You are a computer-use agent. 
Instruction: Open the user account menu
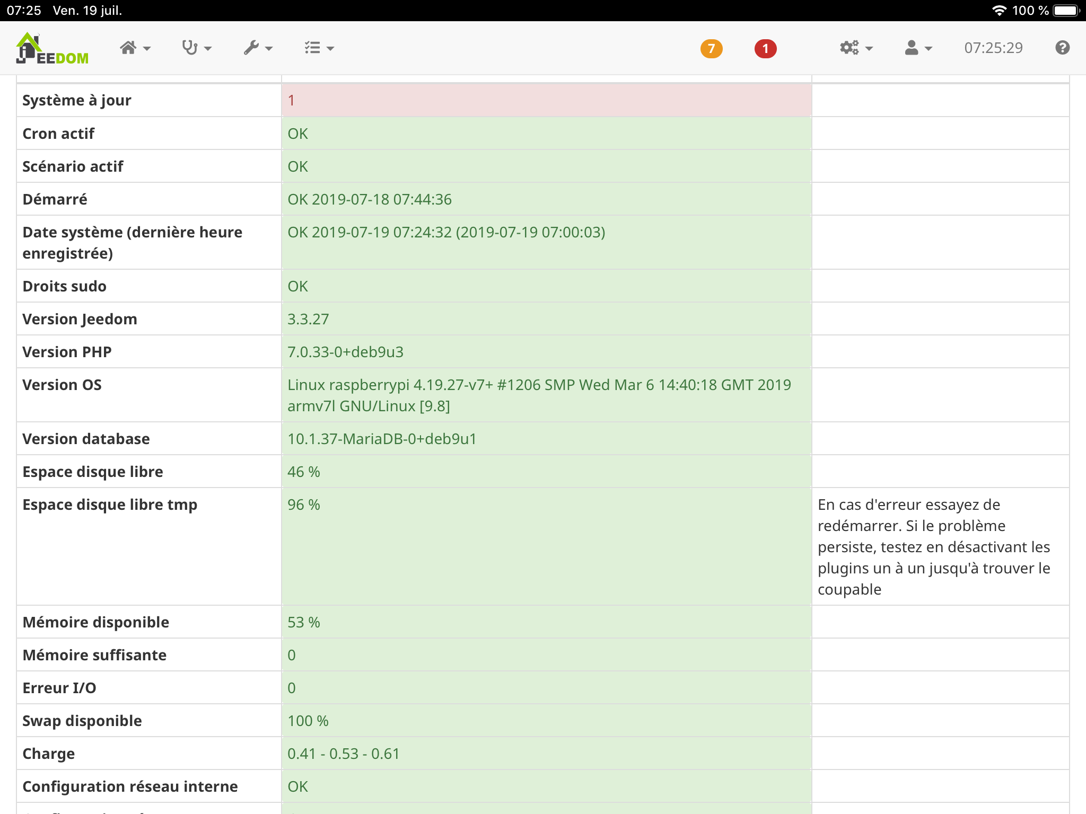pyautogui.click(x=918, y=48)
